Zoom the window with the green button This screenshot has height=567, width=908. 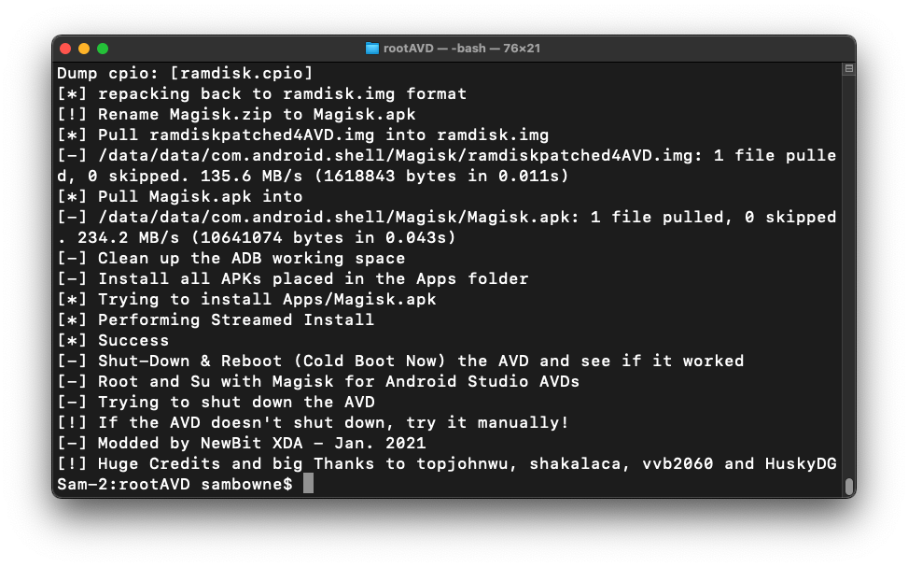(103, 49)
